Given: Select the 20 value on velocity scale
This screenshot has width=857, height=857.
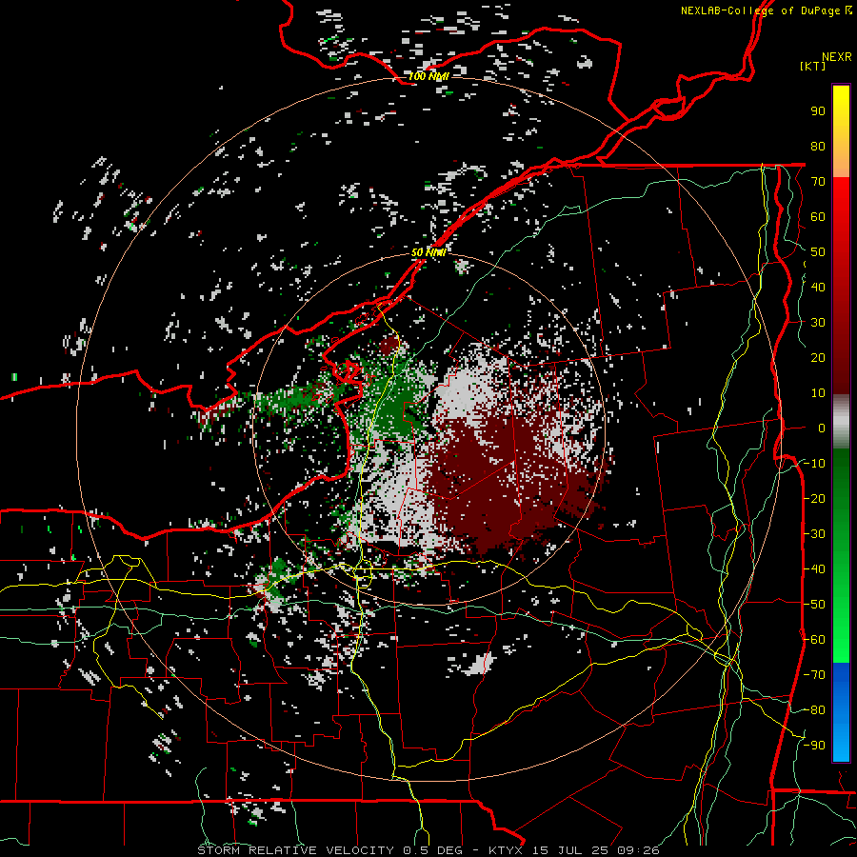Looking at the screenshot, I should 818,357.
